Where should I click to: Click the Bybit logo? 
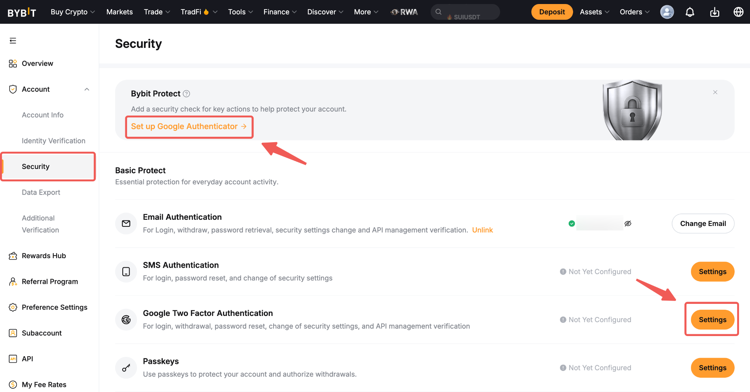pos(22,12)
